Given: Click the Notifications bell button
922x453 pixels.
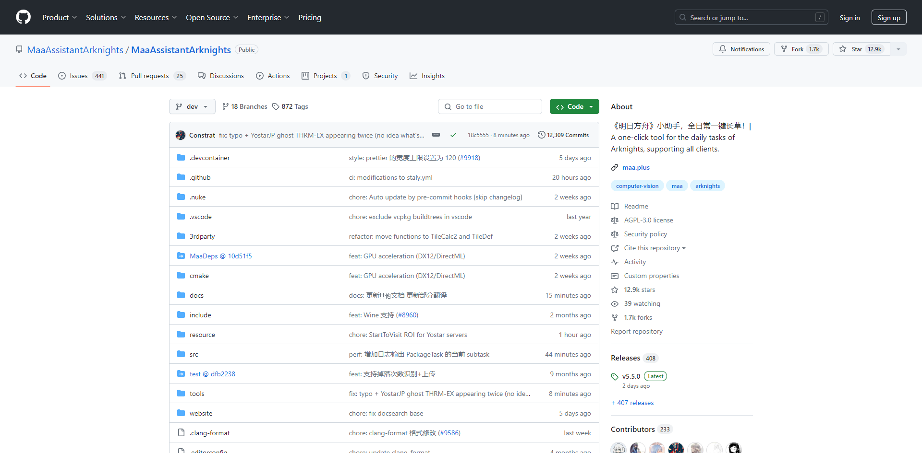Looking at the screenshot, I should [x=741, y=49].
